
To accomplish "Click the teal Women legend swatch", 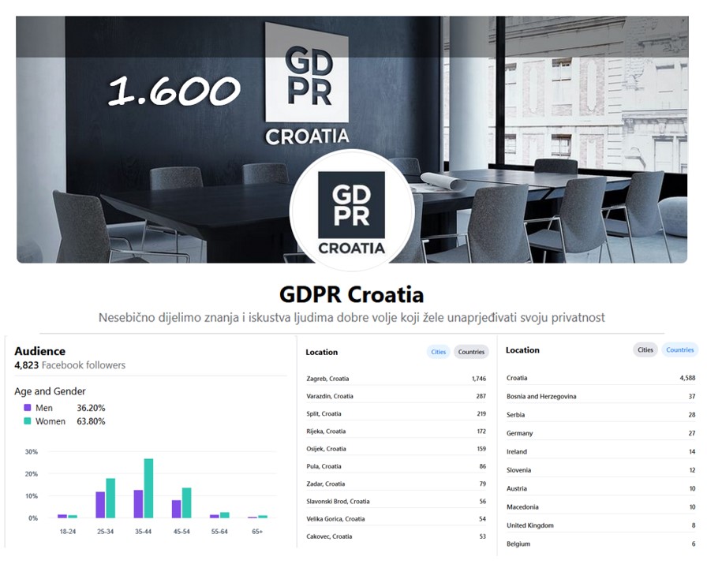I will (28, 421).
